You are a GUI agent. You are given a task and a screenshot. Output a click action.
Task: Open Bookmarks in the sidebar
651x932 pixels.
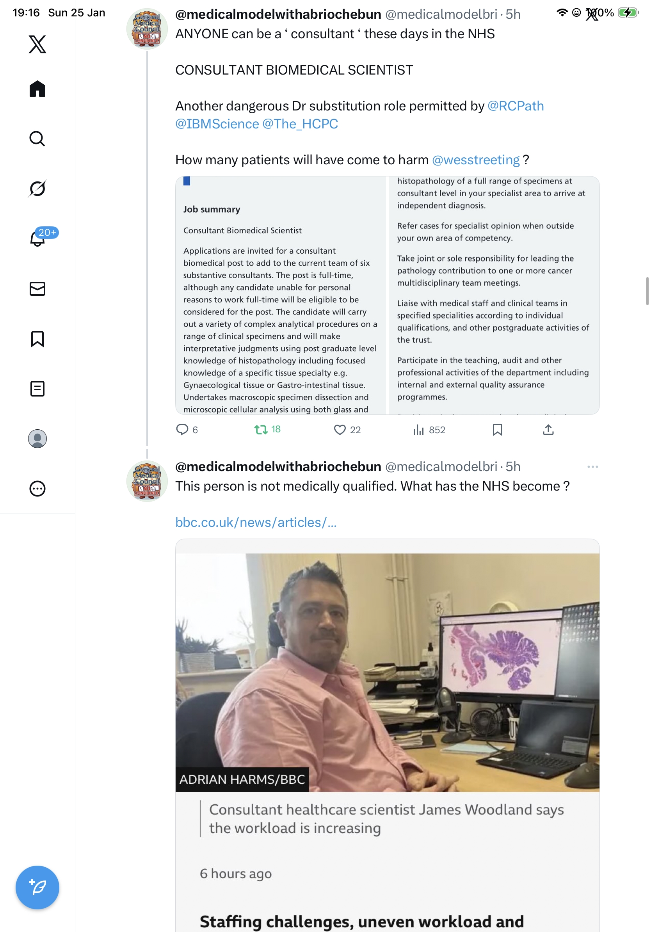pos(37,338)
